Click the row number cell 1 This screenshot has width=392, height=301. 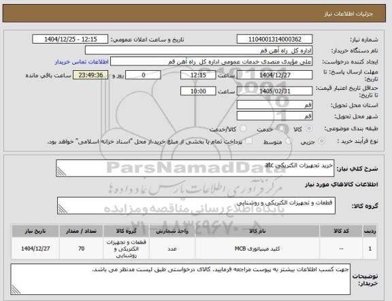tap(370, 249)
